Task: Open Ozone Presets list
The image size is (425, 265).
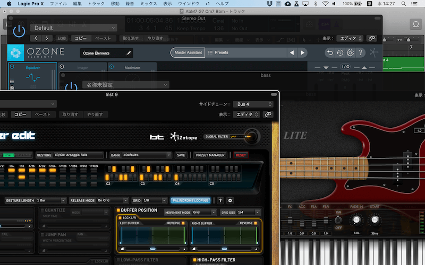Action: click(x=218, y=52)
